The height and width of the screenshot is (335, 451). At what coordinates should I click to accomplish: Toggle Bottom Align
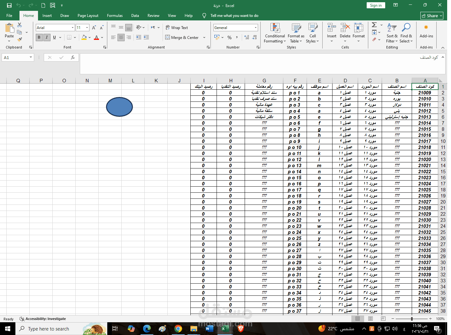tap(129, 28)
